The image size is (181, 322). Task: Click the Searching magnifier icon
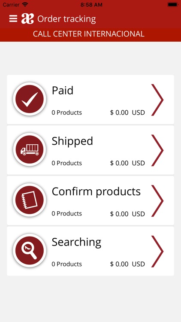click(x=30, y=251)
